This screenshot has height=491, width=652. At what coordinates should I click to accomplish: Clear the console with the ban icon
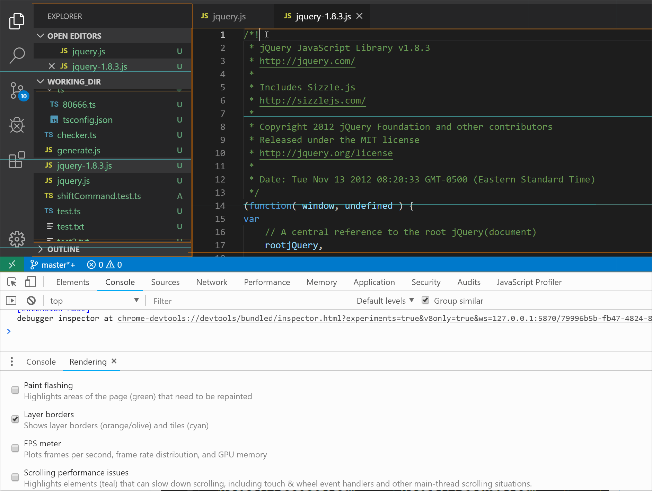[31, 301]
